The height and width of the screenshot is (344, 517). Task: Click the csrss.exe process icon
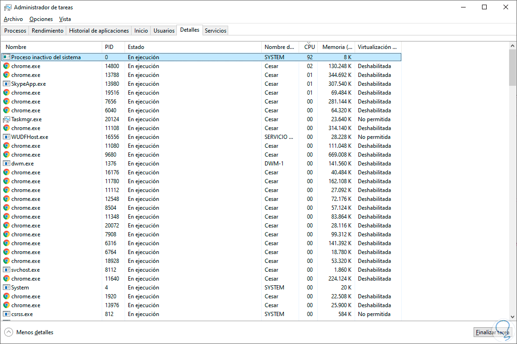pos(6,314)
